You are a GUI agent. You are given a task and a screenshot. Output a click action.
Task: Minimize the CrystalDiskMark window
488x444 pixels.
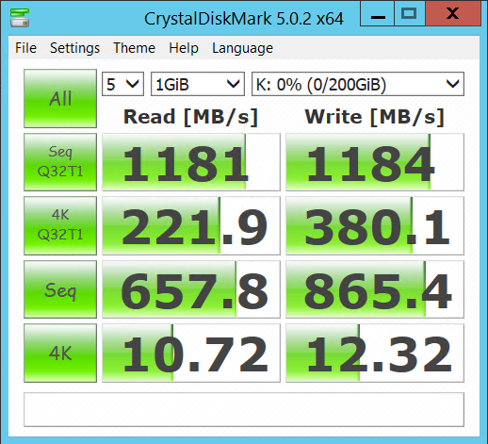377,13
